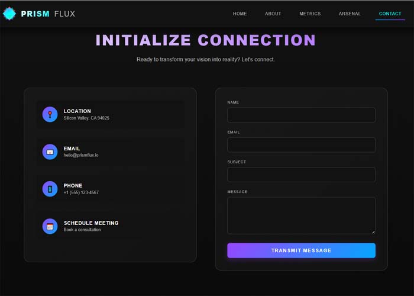Open the Metrics nav link
414x296 pixels.
coord(310,14)
